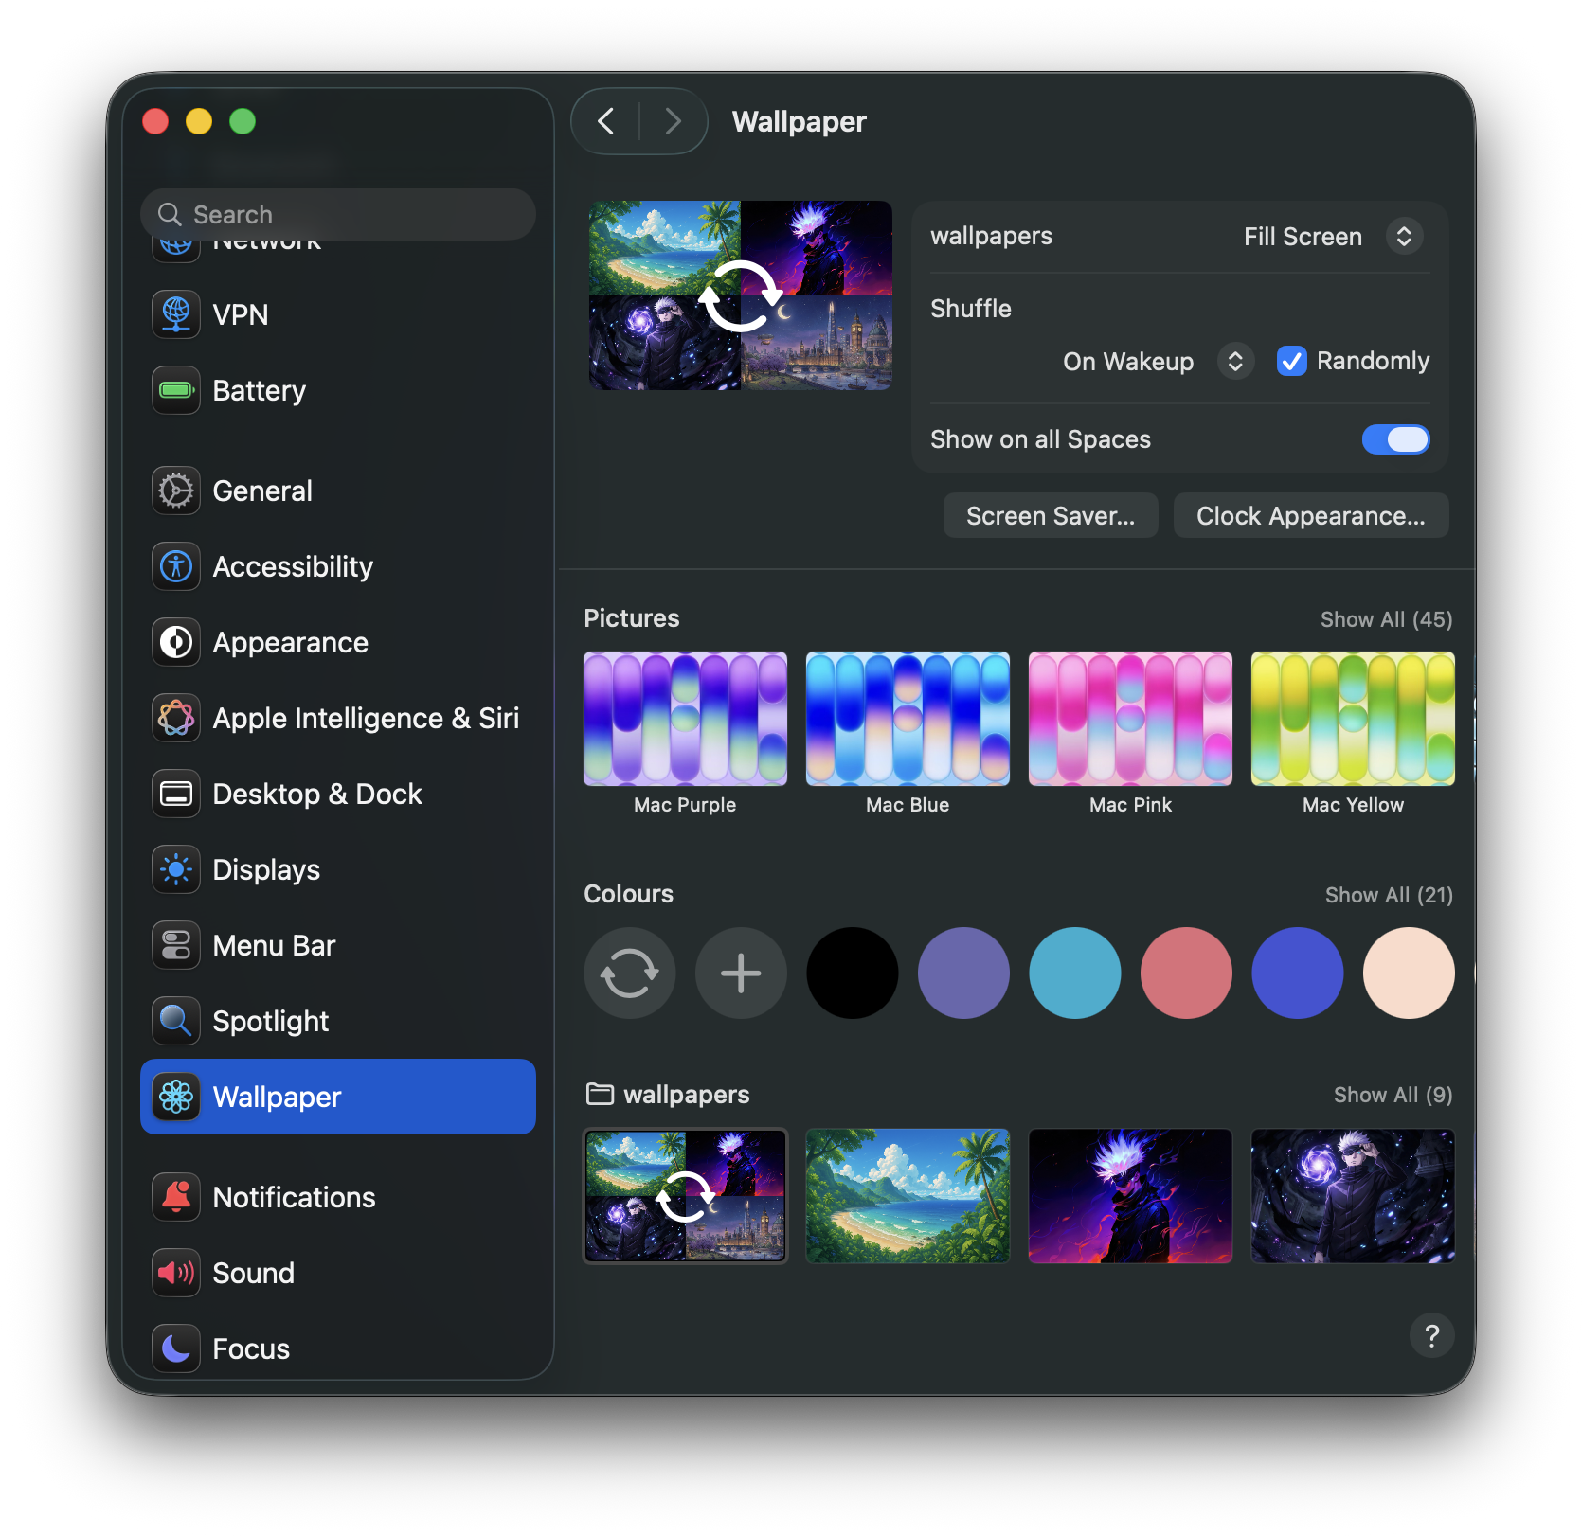Click the Menu Bar icon
Viewport: 1582px width, 1536px height.
click(x=176, y=945)
